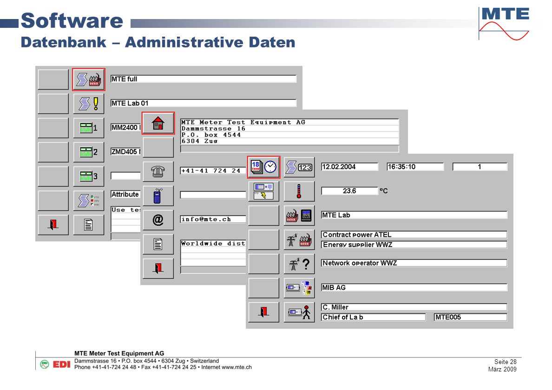Open the document icon beside Worldwide dist text

[158, 244]
